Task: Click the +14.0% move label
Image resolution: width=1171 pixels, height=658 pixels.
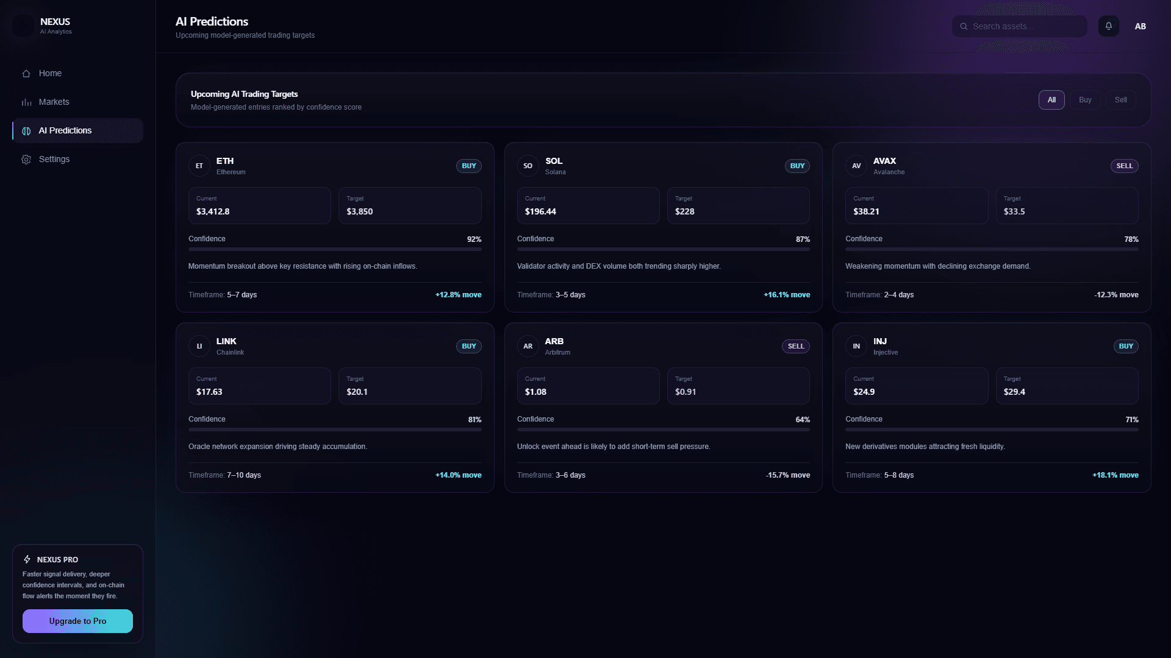Action: coord(459,475)
